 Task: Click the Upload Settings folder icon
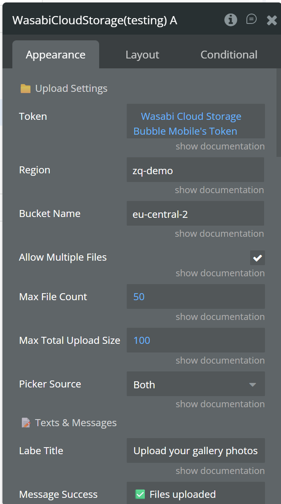coord(26,89)
